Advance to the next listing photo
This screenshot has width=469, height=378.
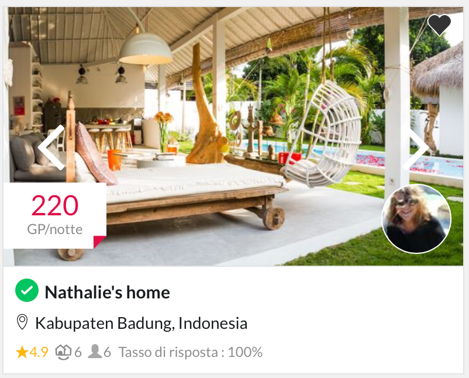tap(416, 147)
